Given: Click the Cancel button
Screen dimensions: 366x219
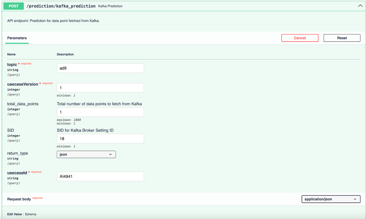Looking at the screenshot, I should (300, 38).
